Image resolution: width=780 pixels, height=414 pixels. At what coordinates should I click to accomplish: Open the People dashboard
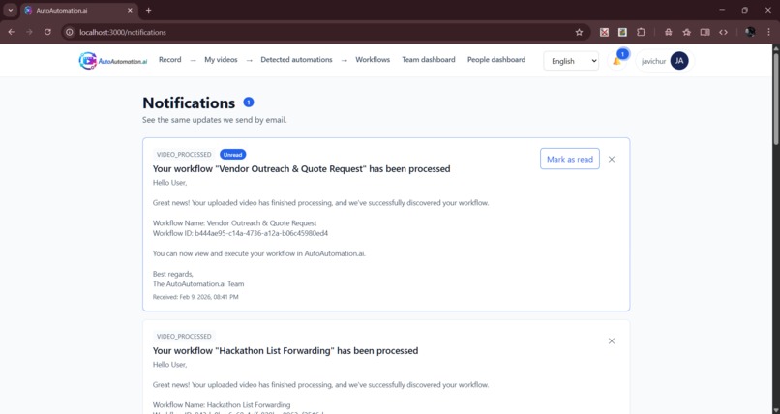(496, 60)
